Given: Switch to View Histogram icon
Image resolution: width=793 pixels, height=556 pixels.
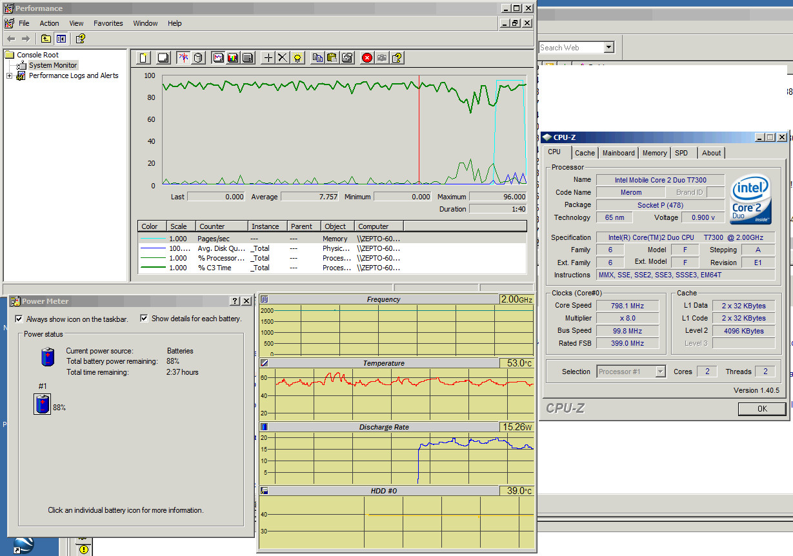Looking at the screenshot, I should [232, 57].
